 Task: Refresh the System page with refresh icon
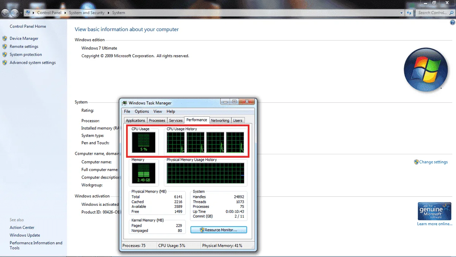click(409, 13)
